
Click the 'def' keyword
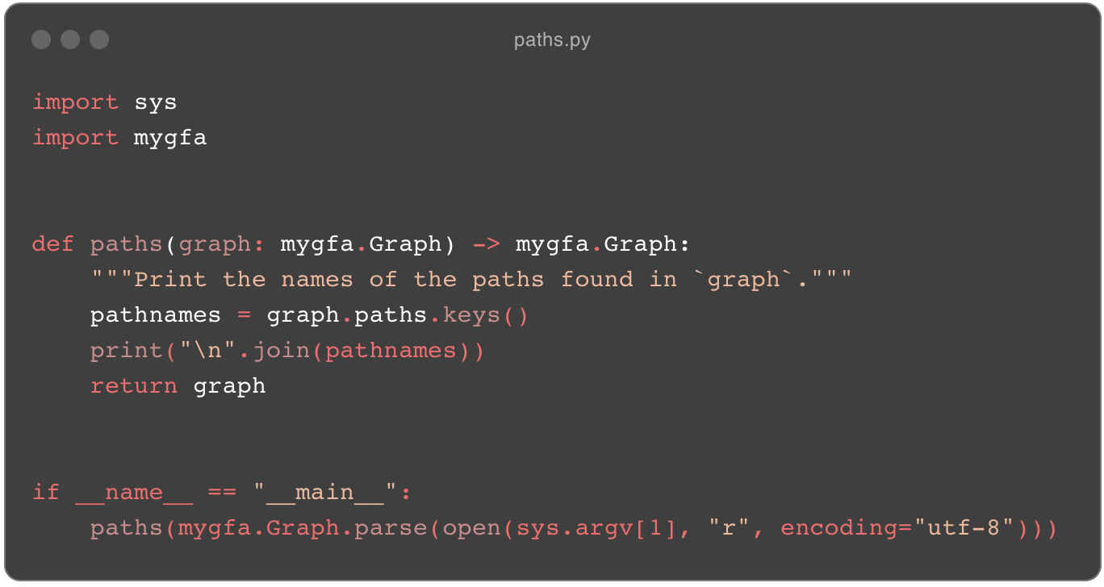point(53,244)
